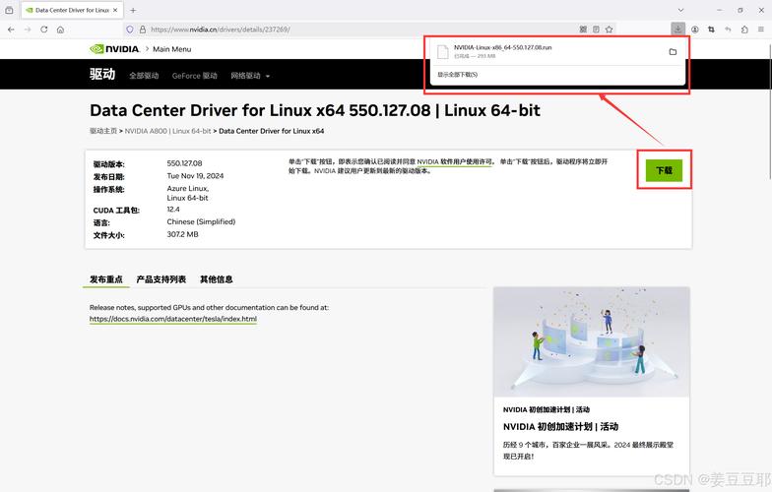Go back to previous page

(x=11, y=30)
